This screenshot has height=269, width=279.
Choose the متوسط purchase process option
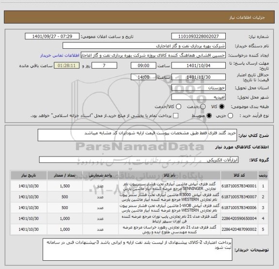pos(209,116)
